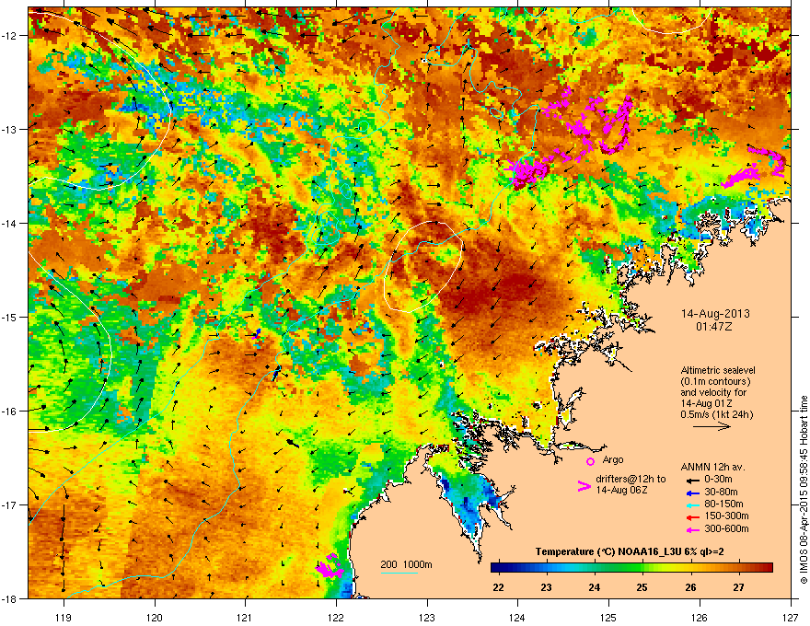Click the drifters@12h to 14-Aug 06Z label
Image resolution: width=810 pixels, height=626 pixels.
coord(631,484)
